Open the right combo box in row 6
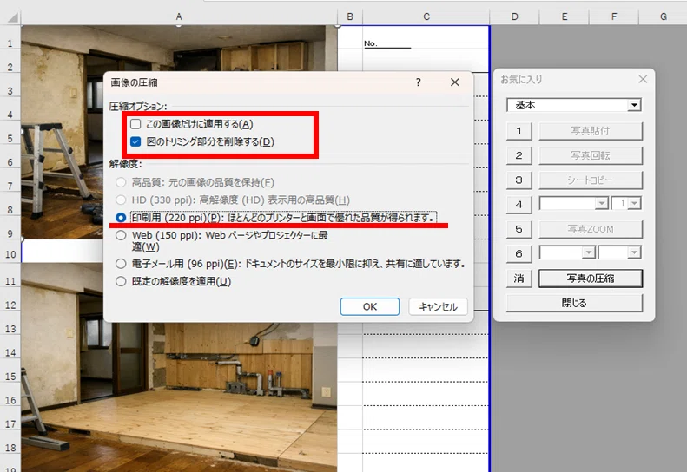The width and height of the screenshot is (687, 472). [x=634, y=252]
